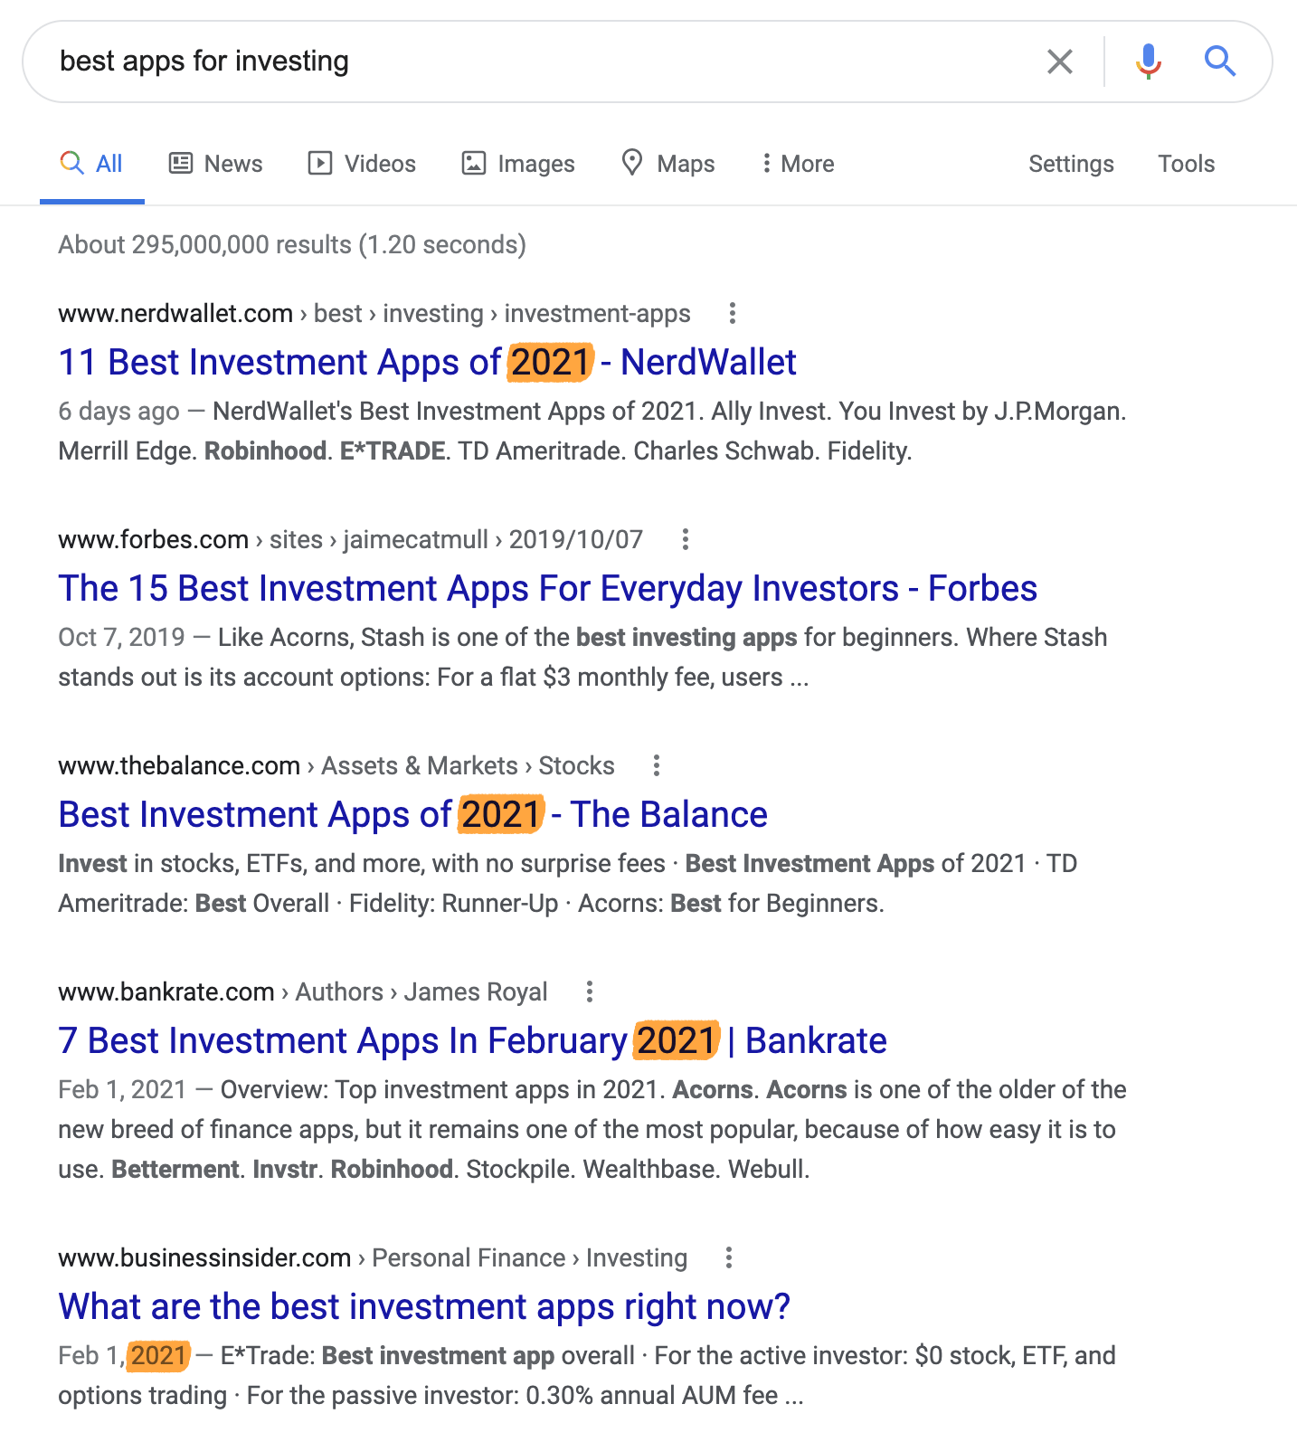This screenshot has height=1442, width=1297.
Task: Click the blue magnifying glass search button
Action: [x=1219, y=62]
